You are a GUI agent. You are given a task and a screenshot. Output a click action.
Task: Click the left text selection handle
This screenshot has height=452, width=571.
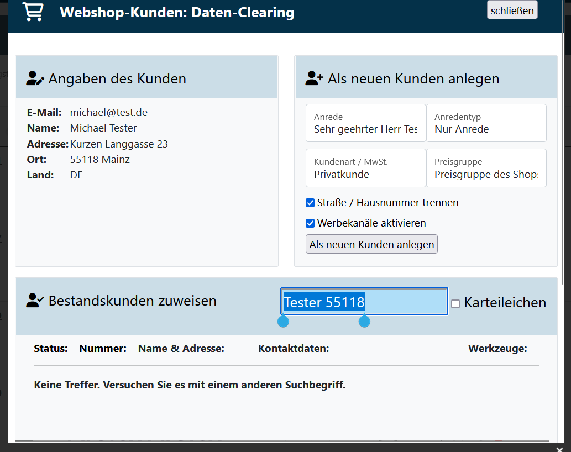(x=283, y=321)
